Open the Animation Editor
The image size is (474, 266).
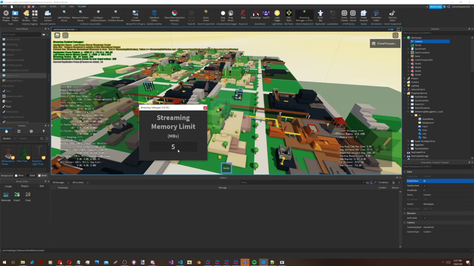[376, 16]
